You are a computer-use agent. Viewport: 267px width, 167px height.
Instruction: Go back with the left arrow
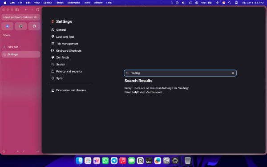[26, 10]
